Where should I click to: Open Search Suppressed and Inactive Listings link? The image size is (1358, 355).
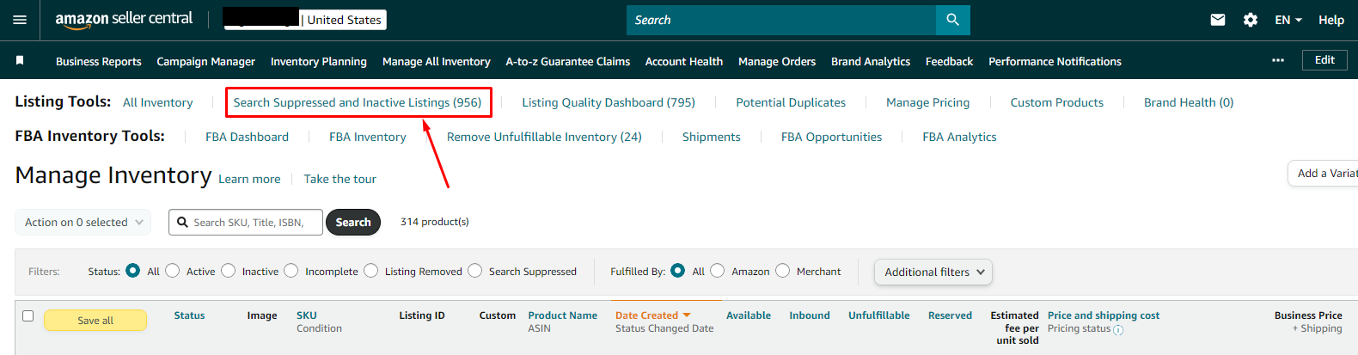(358, 102)
